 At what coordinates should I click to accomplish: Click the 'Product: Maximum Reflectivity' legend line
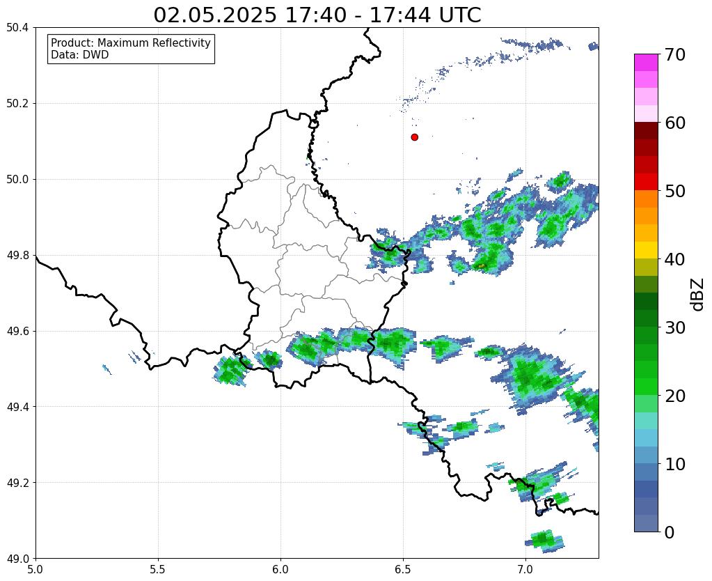(131, 42)
